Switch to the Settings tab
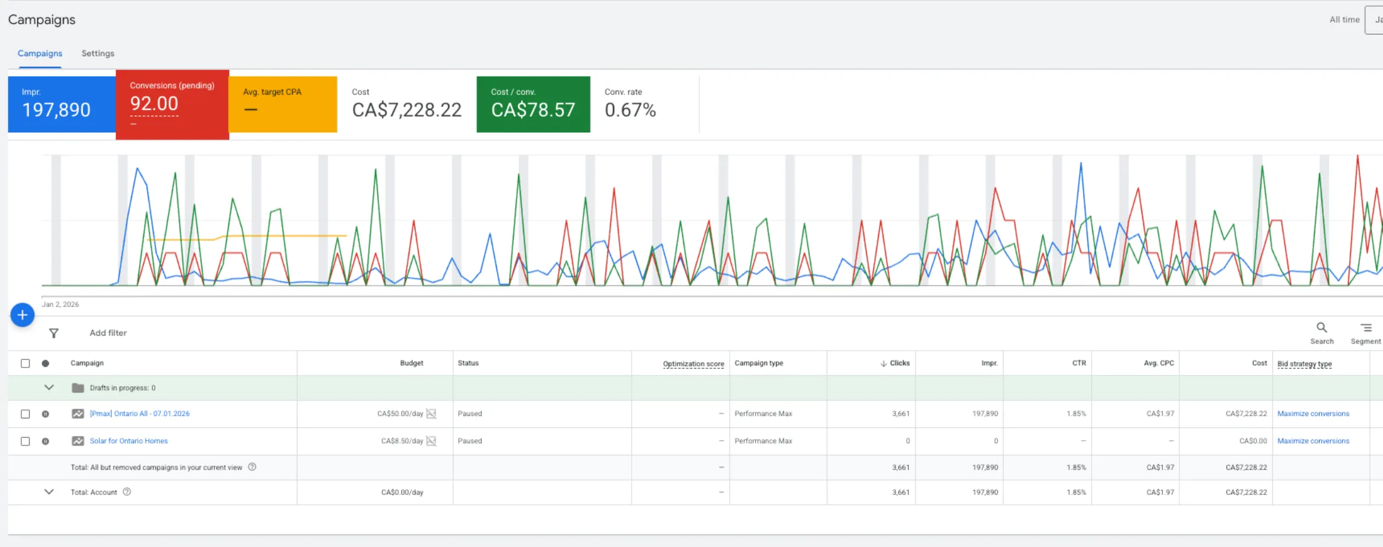The height and width of the screenshot is (547, 1383). click(x=98, y=53)
